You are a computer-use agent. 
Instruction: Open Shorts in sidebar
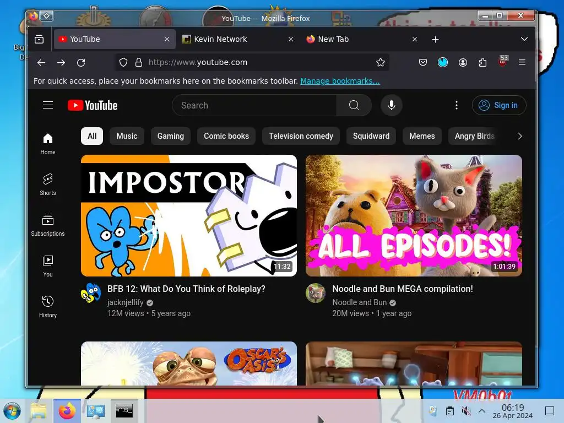[x=48, y=185]
